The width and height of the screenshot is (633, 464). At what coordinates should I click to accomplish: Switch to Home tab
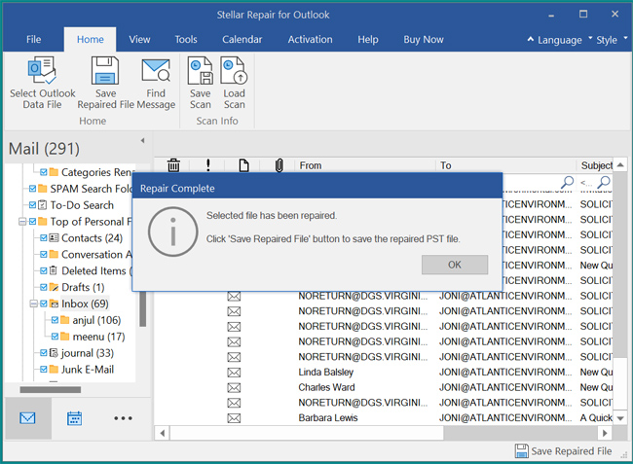pyautogui.click(x=90, y=40)
